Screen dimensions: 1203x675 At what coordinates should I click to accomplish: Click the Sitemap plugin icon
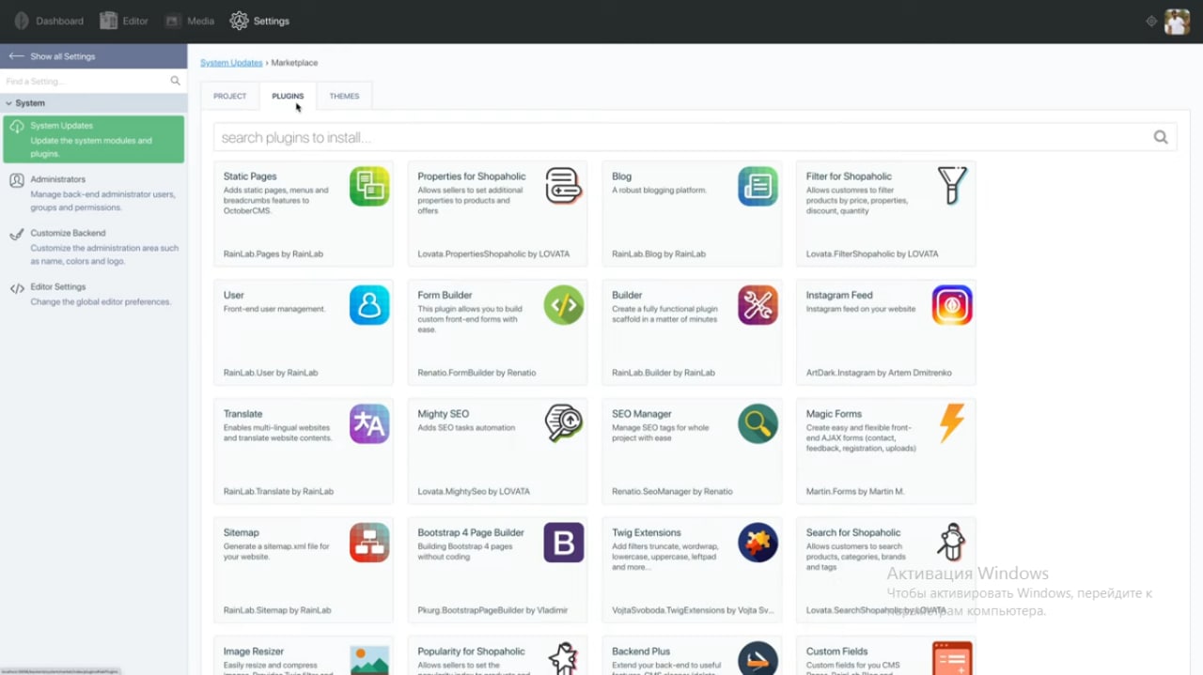pyautogui.click(x=369, y=543)
